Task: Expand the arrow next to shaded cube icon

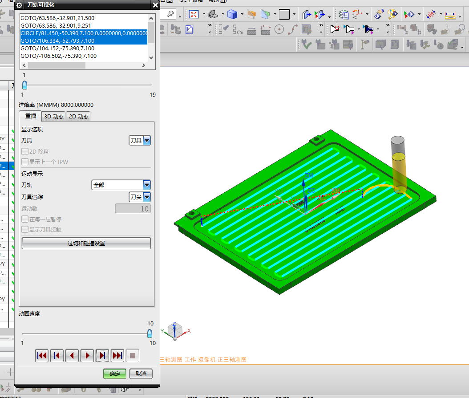Action: click(242, 14)
